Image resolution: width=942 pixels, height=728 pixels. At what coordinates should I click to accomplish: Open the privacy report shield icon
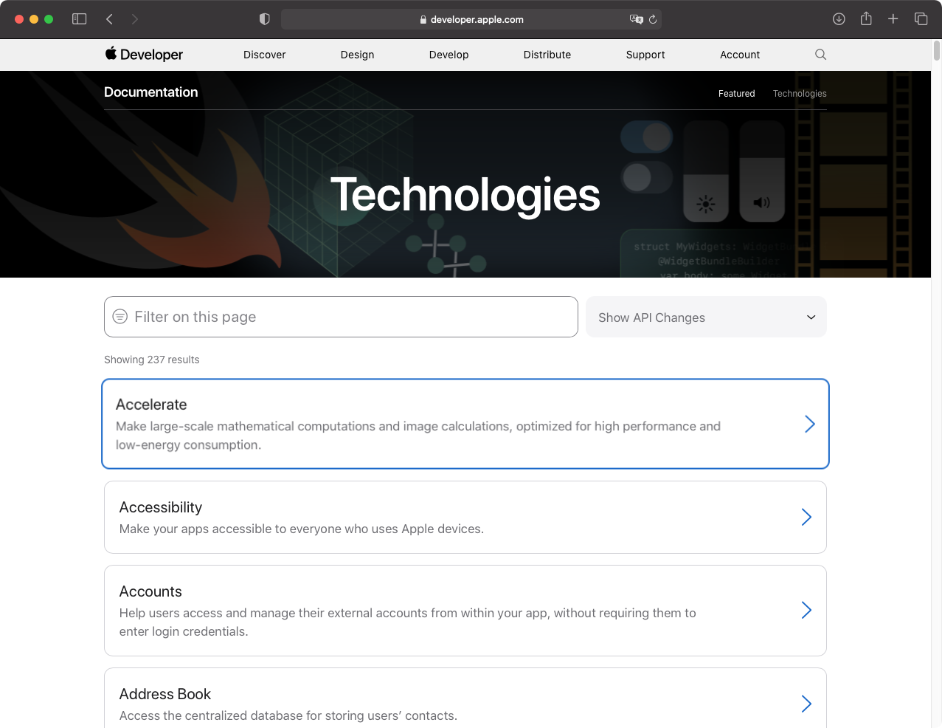coord(265,19)
